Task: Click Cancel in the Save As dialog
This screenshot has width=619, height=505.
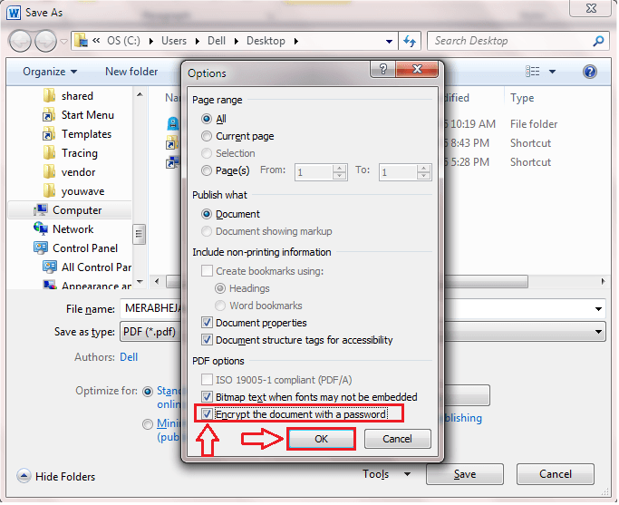Action: [x=555, y=474]
